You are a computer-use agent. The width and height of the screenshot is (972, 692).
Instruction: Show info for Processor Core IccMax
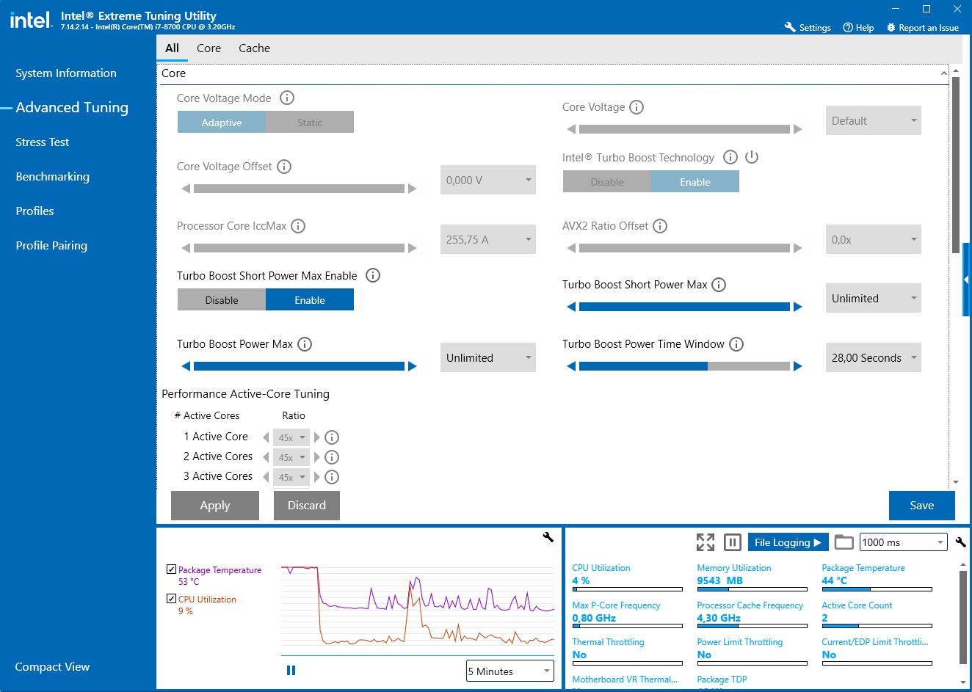click(x=298, y=226)
